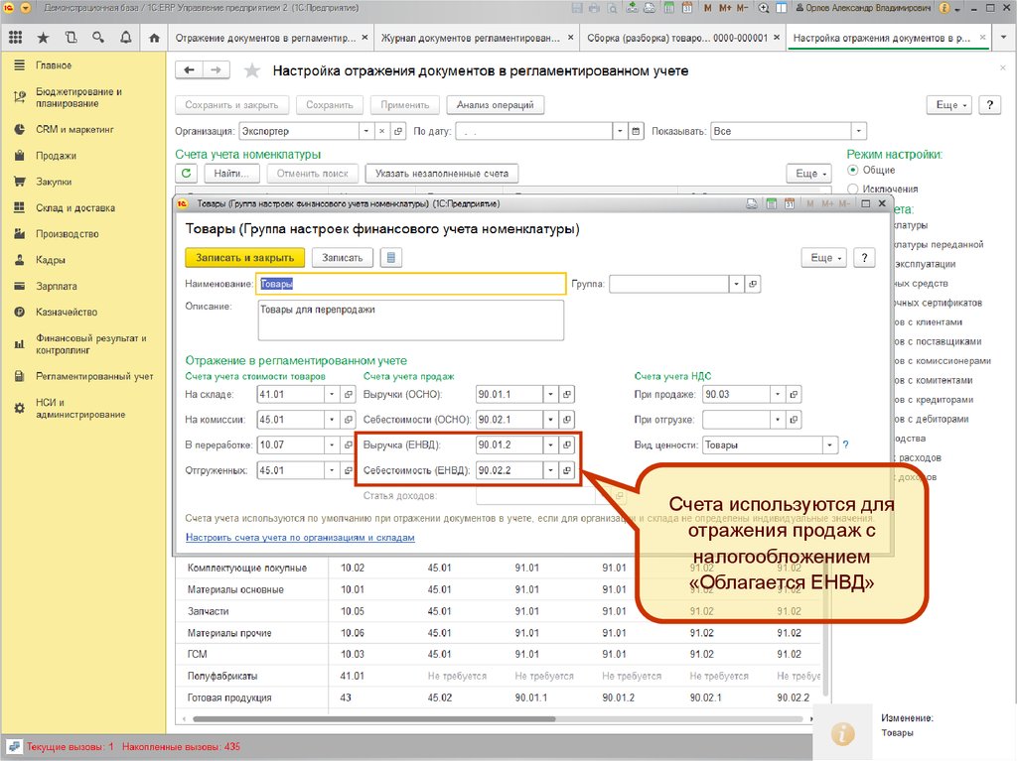Select the Общие radio button

click(853, 171)
